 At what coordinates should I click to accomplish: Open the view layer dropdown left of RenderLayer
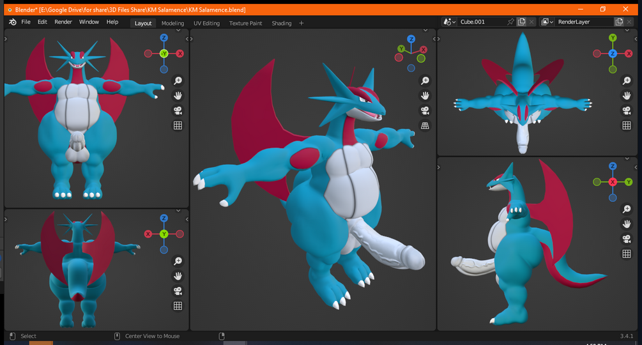coord(547,22)
